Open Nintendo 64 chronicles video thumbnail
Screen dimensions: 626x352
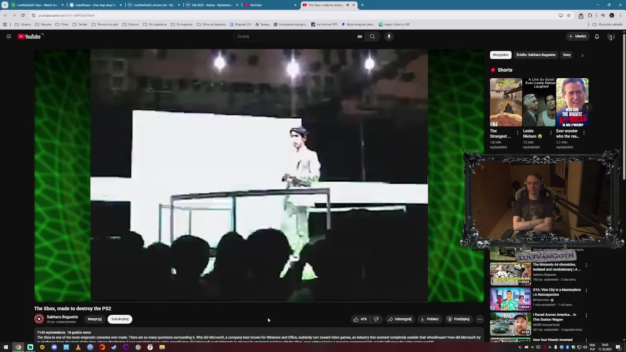[x=510, y=274]
